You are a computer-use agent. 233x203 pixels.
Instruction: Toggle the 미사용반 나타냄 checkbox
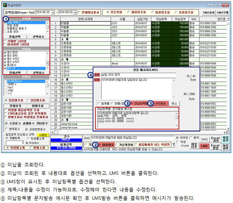click(x=5, y=44)
